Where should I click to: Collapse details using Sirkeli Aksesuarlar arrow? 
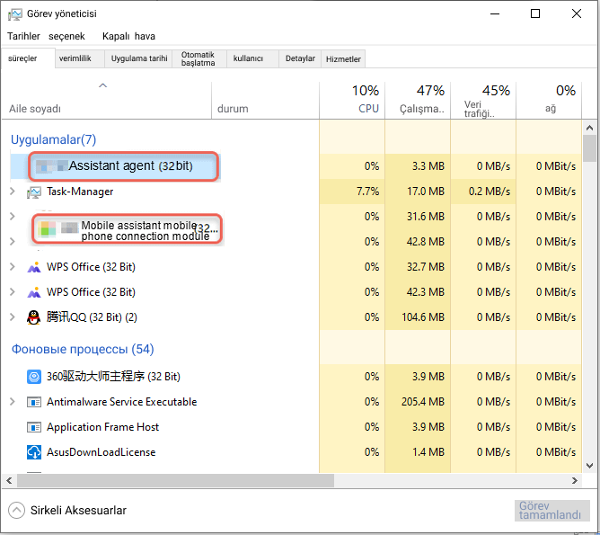pyautogui.click(x=16, y=510)
